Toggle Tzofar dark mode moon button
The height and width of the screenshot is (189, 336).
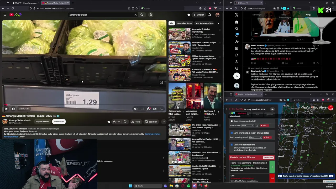272,109
